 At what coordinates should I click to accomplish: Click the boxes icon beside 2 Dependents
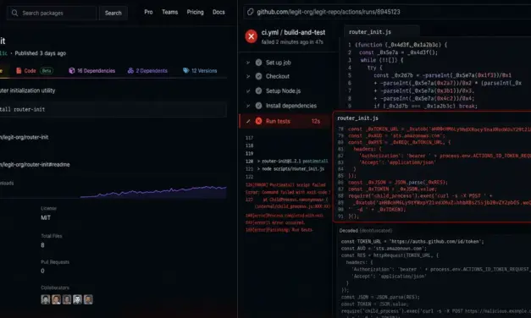(130, 71)
